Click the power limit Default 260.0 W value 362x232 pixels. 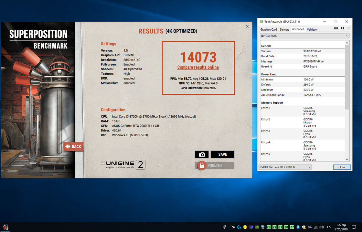[308, 84]
